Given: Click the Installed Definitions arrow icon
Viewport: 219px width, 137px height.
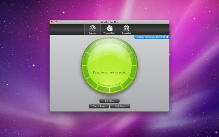Looking at the screenshot, I should 167,37.
